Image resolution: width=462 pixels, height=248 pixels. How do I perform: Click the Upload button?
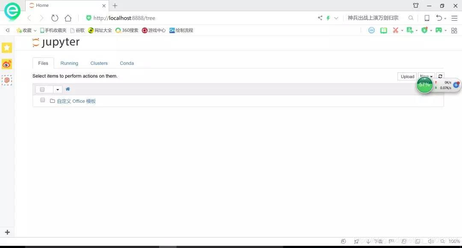pyautogui.click(x=407, y=76)
